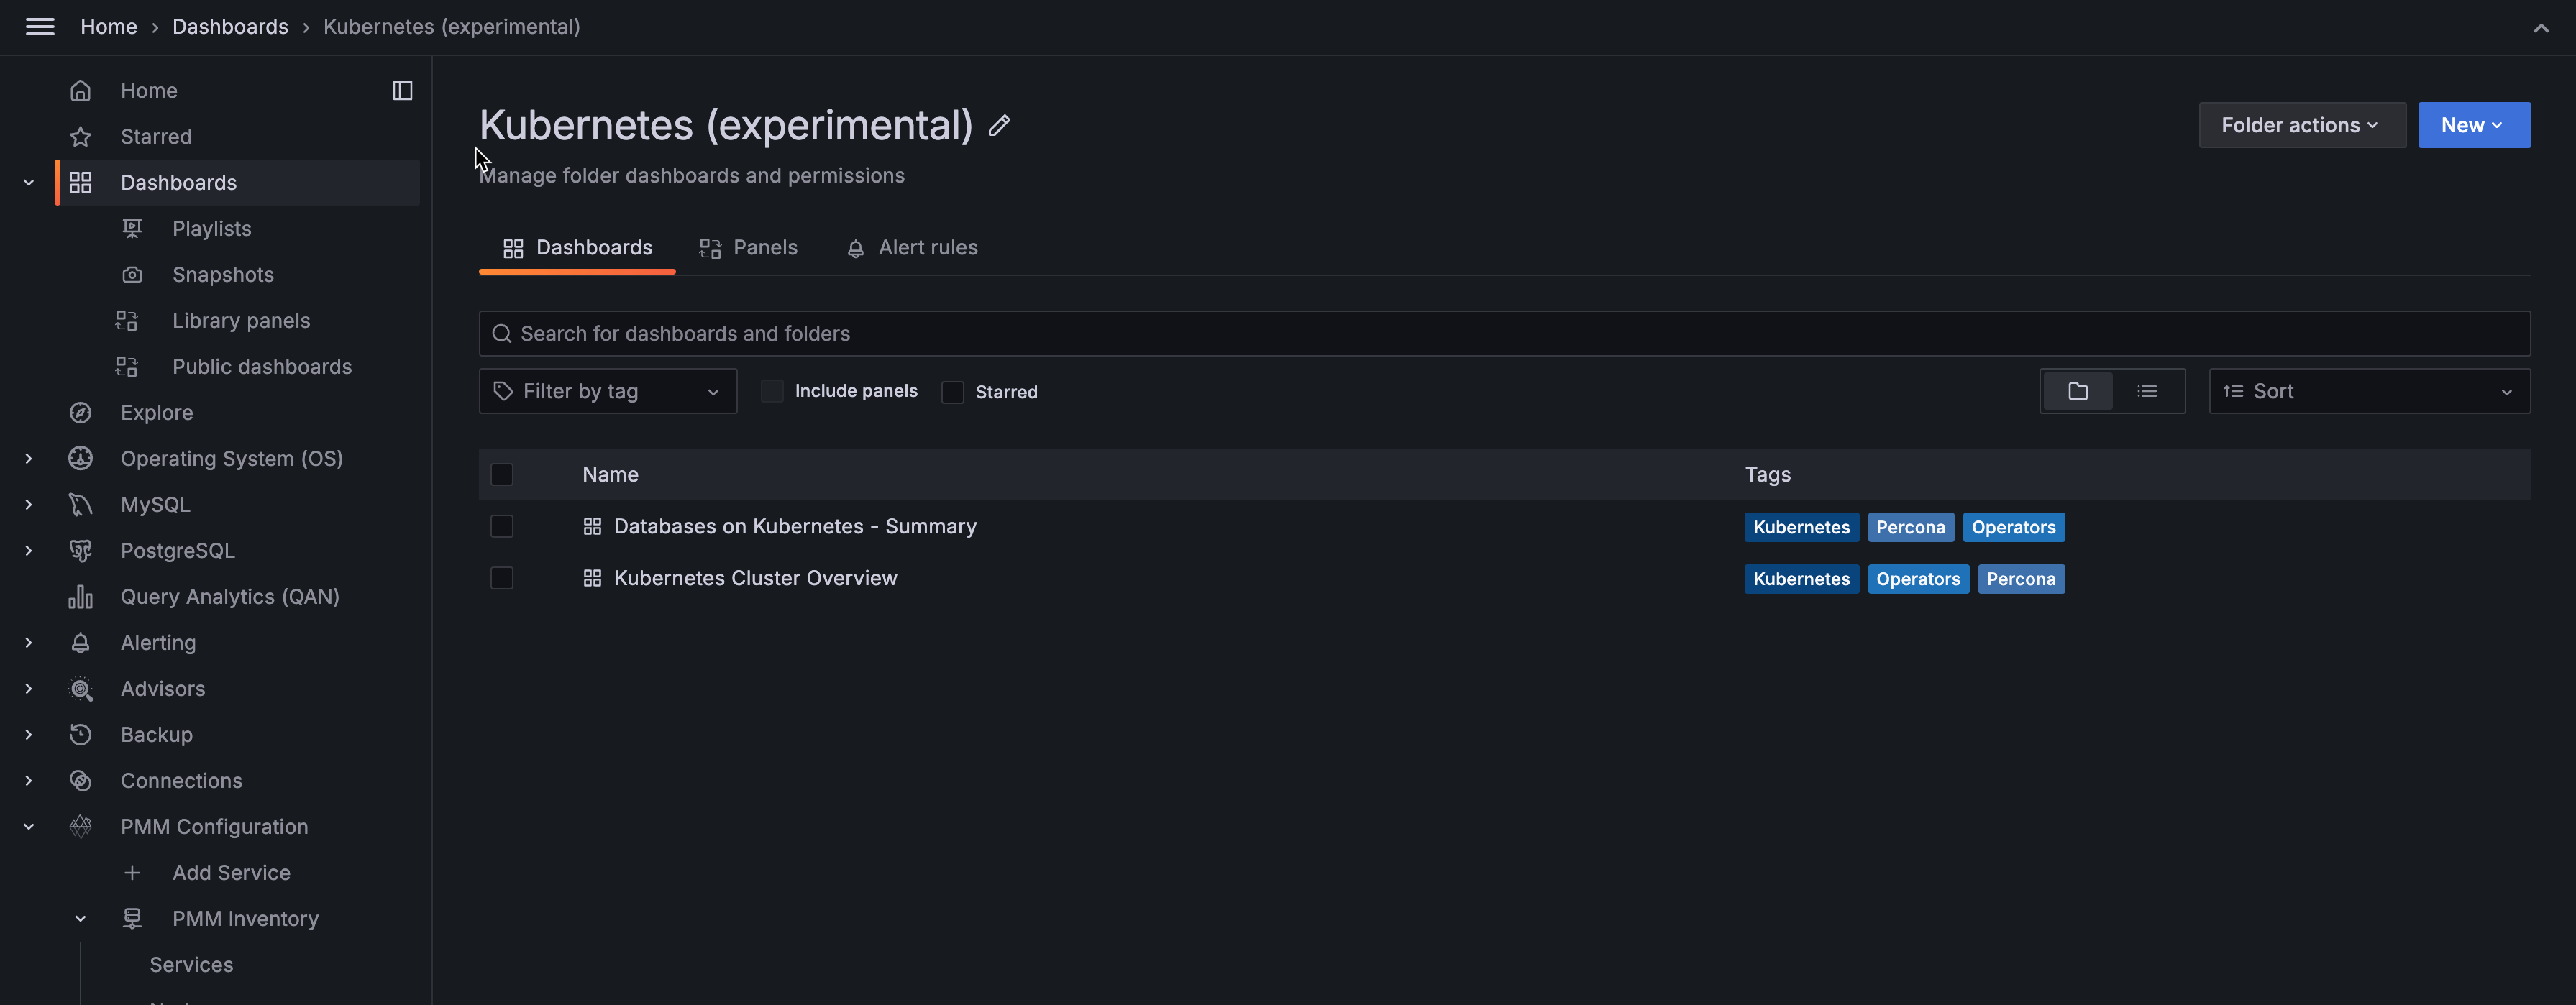Switch to the Alert rules tab
The height and width of the screenshot is (1005, 2576).
911,248
